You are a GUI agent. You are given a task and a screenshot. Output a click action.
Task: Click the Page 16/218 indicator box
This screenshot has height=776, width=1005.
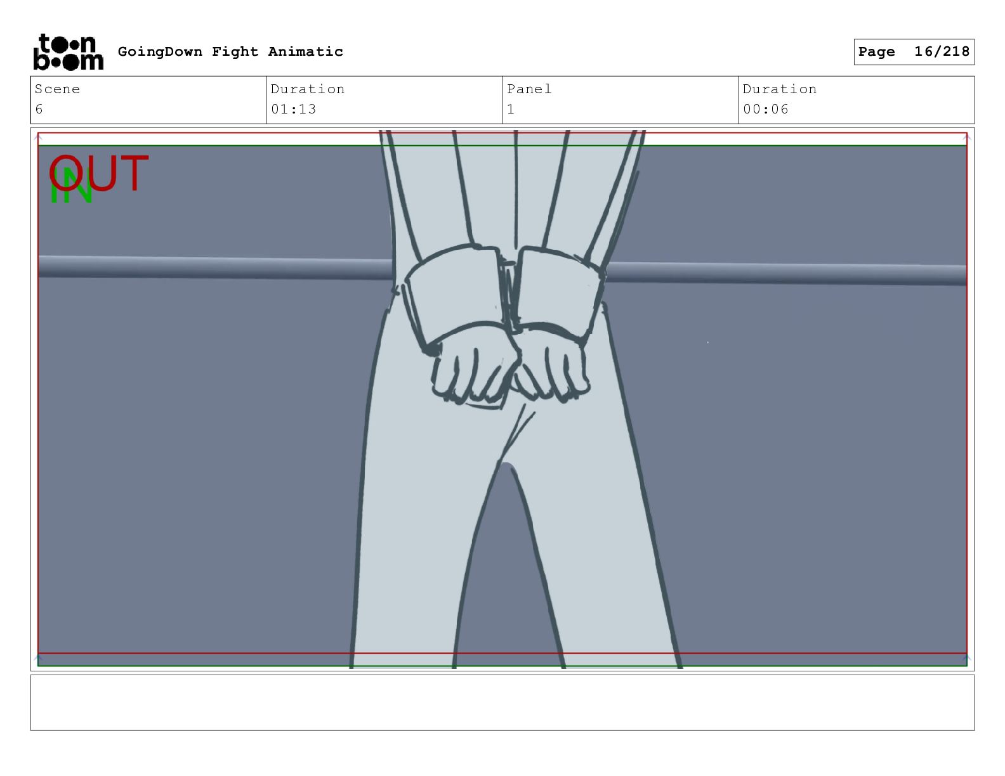(x=914, y=51)
